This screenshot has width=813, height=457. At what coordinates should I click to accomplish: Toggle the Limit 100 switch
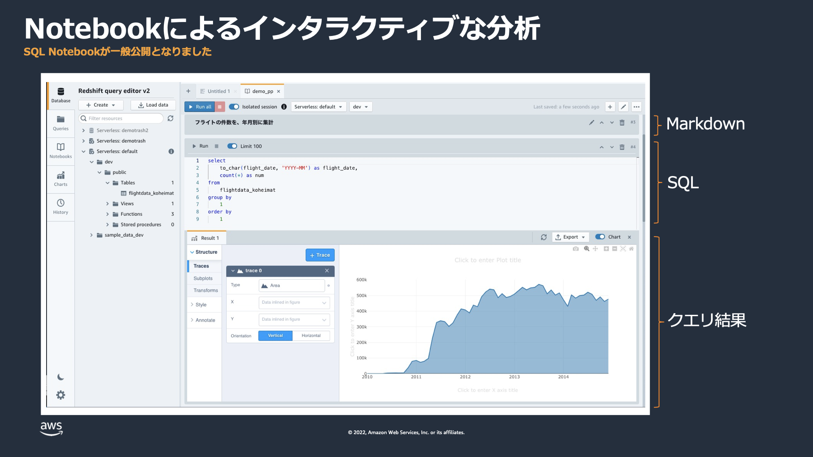pos(232,146)
